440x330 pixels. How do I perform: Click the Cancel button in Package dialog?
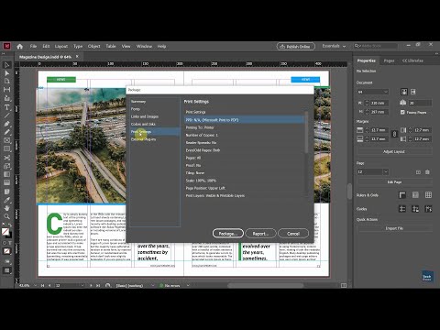click(x=293, y=234)
